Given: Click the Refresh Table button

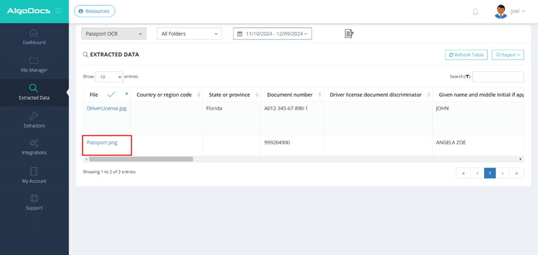Looking at the screenshot, I should coord(466,55).
